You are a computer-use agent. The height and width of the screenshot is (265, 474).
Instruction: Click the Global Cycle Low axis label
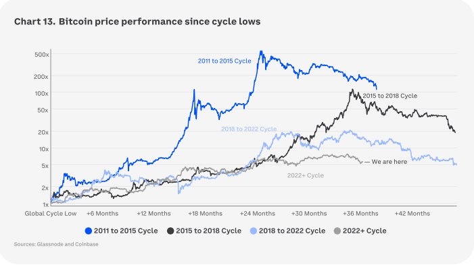coord(51,214)
